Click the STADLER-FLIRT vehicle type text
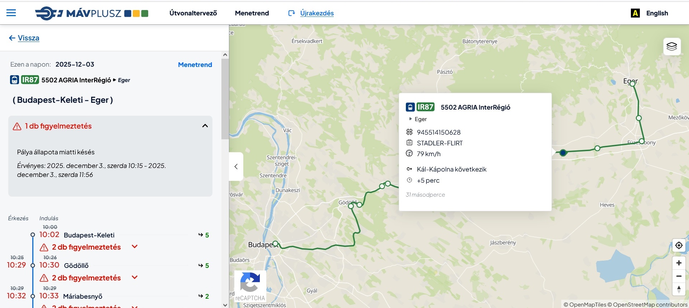Screen dimensions: 689x308 [x=440, y=143]
